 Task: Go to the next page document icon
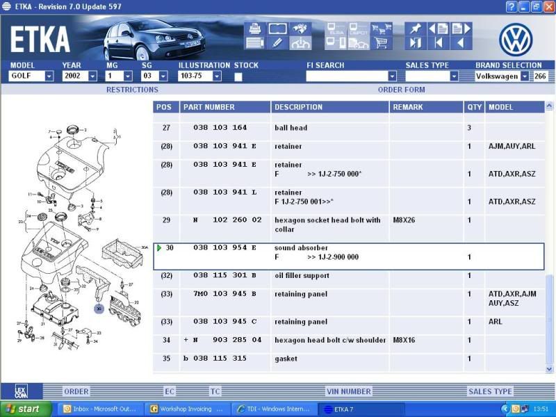pyautogui.click(x=461, y=28)
